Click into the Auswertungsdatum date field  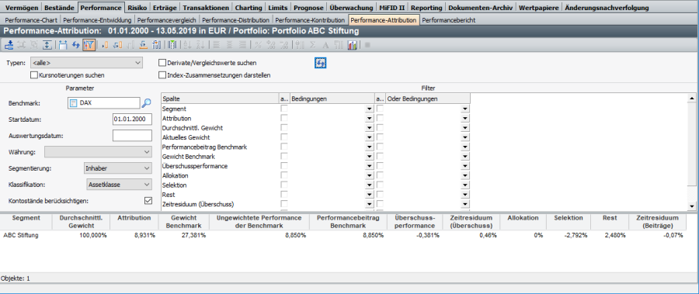click(x=132, y=136)
